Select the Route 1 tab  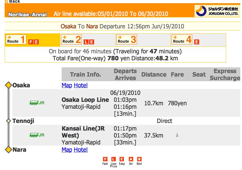tap(16, 40)
